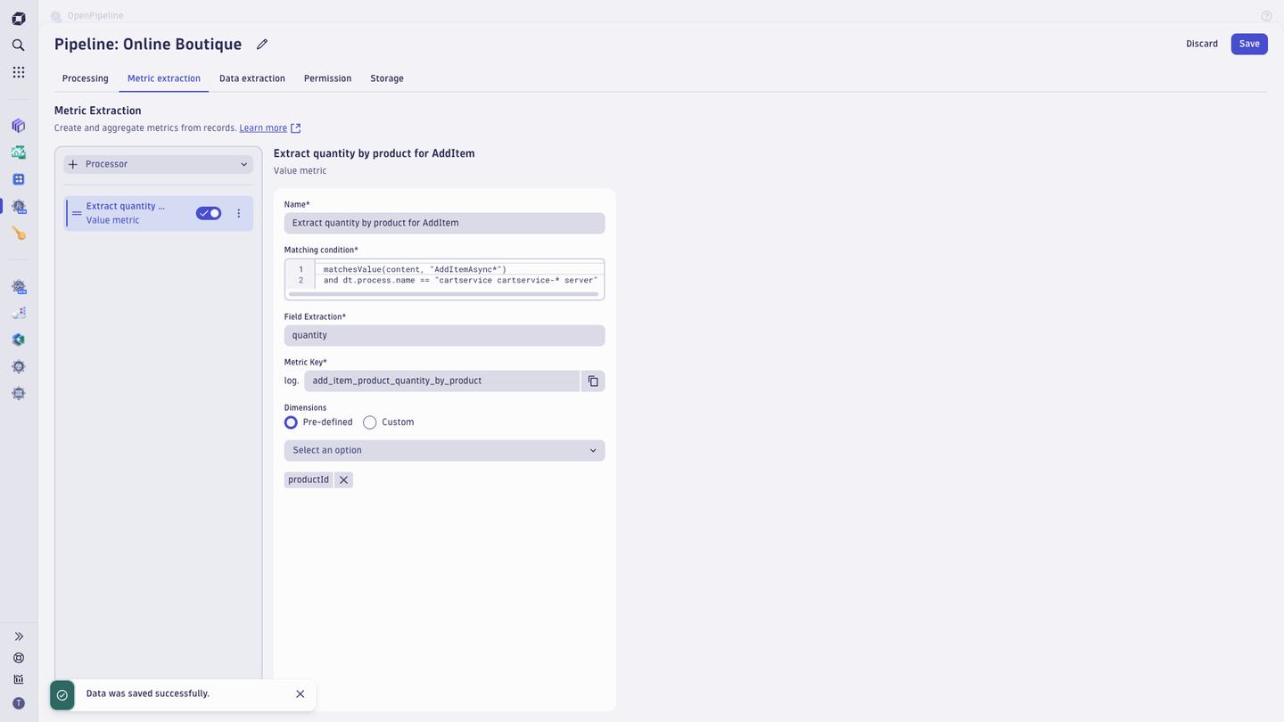The image size is (1284, 722).
Task: Open the search magnifier icon
Action: 19,45
